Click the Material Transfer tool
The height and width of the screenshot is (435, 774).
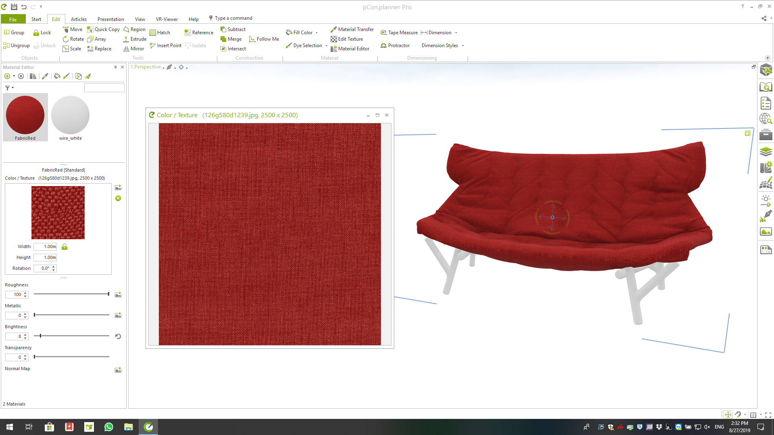click(352, 29)
